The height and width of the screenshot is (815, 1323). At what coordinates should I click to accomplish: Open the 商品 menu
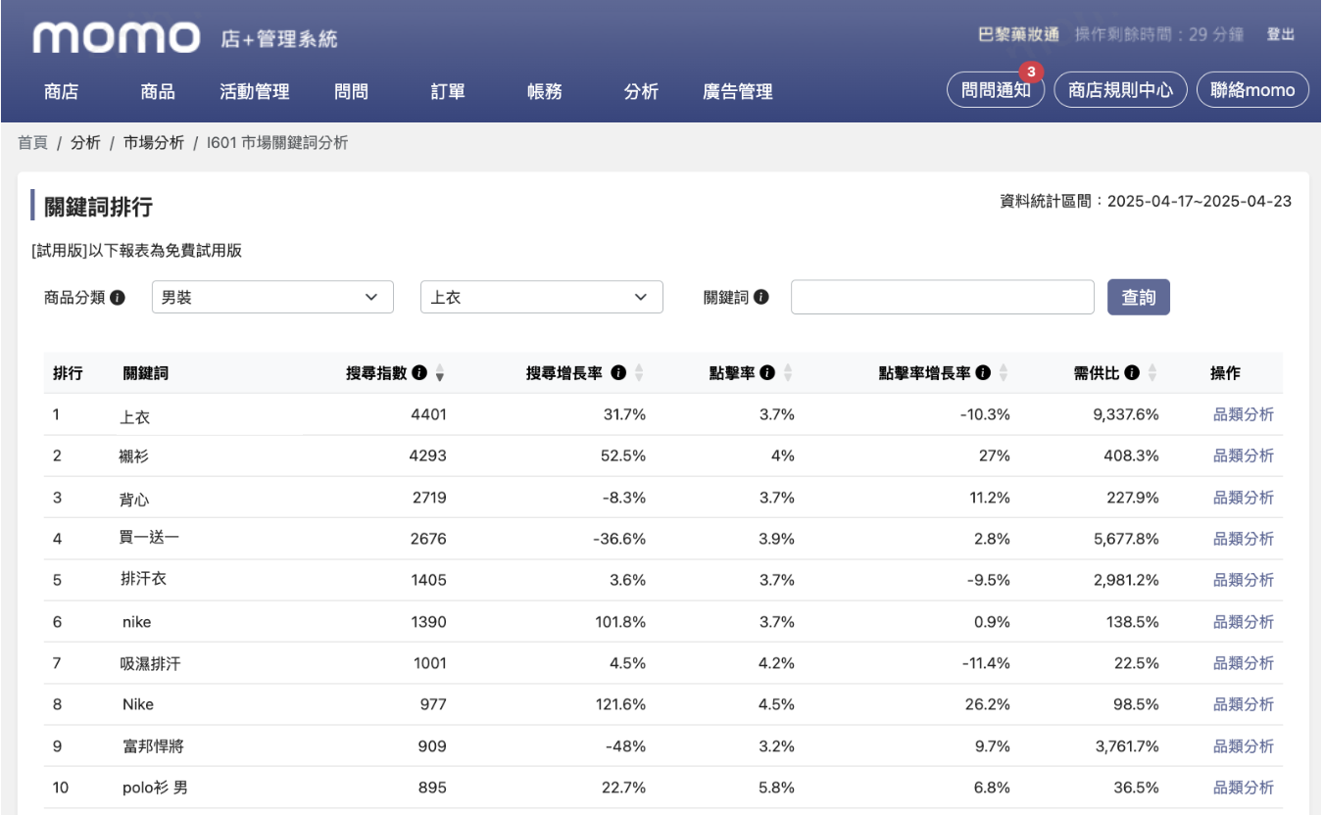158,92
